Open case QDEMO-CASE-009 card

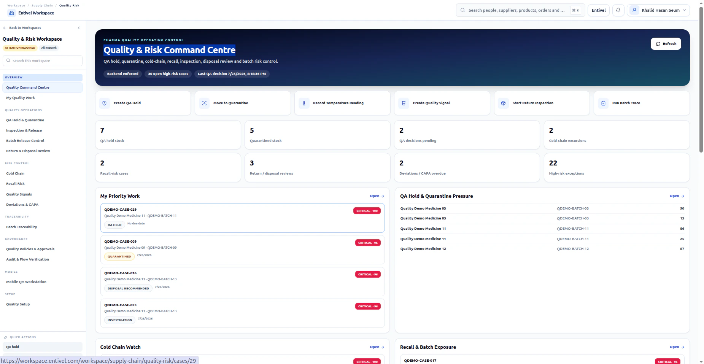point(243,250)
